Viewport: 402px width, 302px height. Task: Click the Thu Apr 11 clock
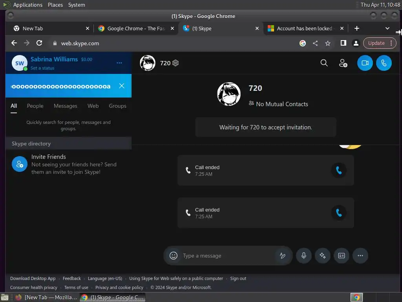point(380,5)
